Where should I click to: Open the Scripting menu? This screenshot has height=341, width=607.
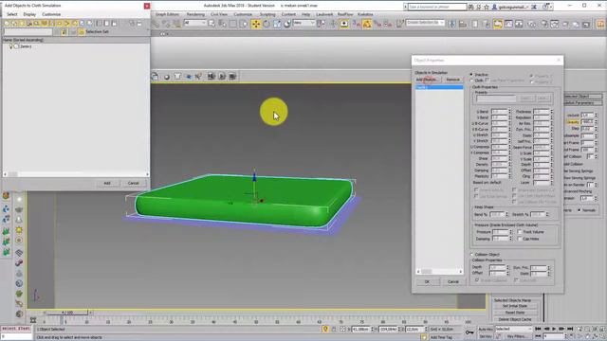(x=267, y=14)
